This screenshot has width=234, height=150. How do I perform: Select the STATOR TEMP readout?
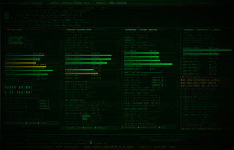click(200, 65)
